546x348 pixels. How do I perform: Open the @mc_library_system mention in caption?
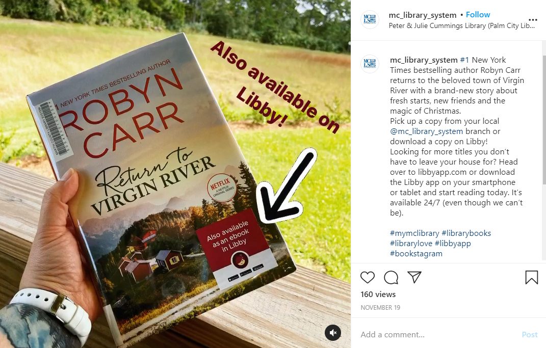[427, 131]
